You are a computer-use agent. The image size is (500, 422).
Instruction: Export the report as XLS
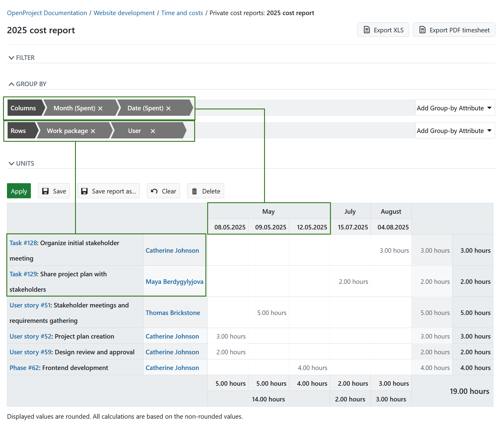(x=383, y=30)
